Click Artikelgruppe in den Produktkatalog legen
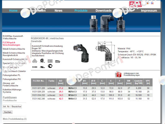Image resolution: width=165 pixels, height=124 pixels. click(132, 74)
